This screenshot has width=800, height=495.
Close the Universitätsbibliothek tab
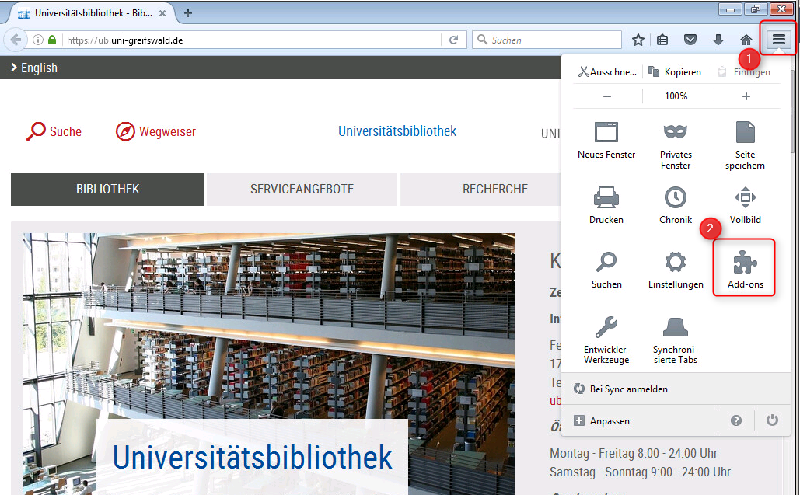point(162,13)
